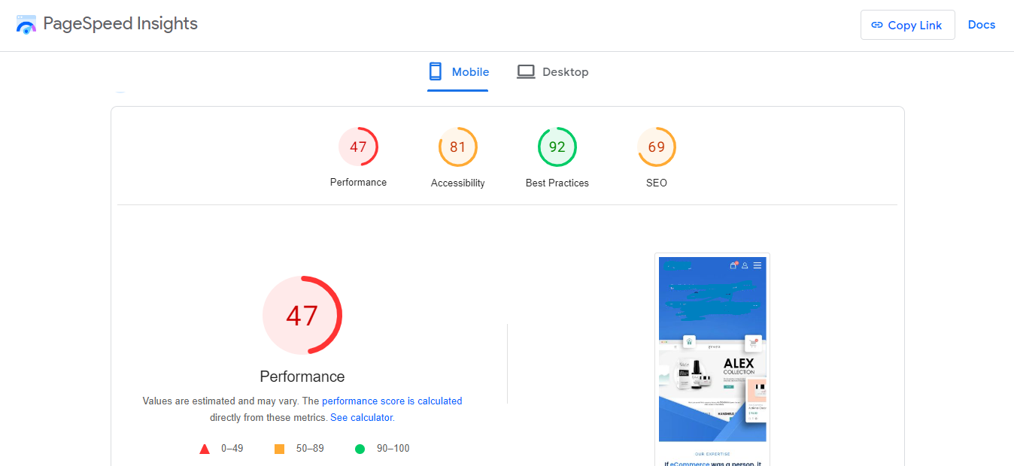Select the Accessibility score gauge showing 81
The width and height of the screenshot is (1014, 466).
pos(458,147)
